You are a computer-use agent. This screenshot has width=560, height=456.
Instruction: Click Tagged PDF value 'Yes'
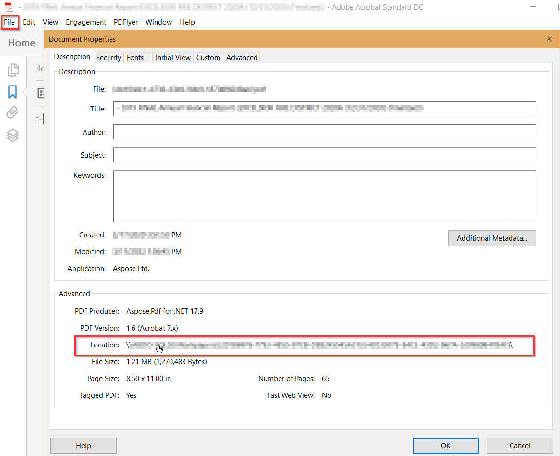click(131, 395)
